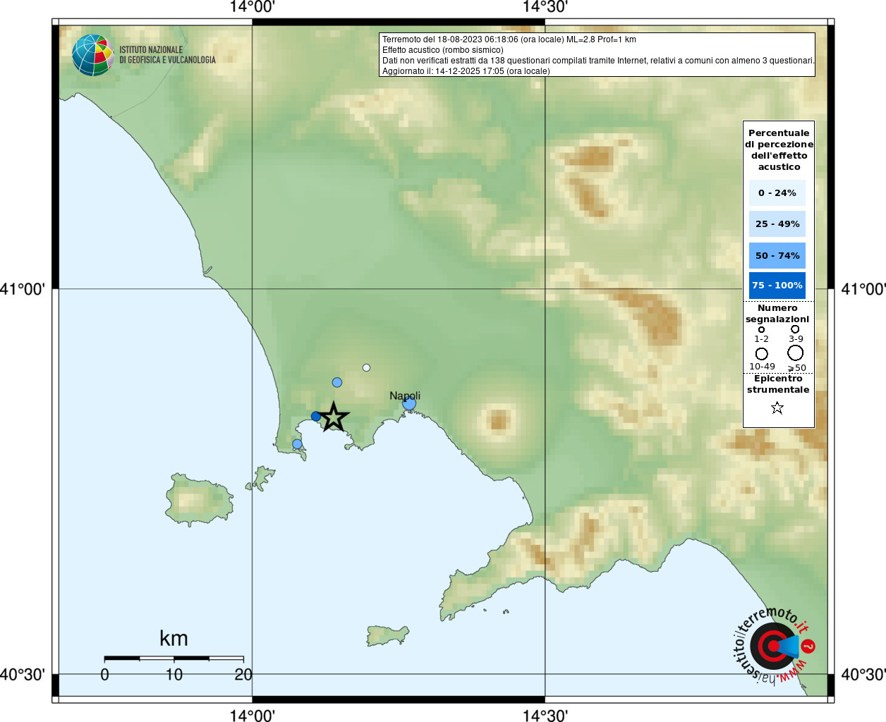Image resolution: width=886 pixels, height=722 pixels.
Task: Click the dark blue marker left of epicenter star
Action: 316,416
